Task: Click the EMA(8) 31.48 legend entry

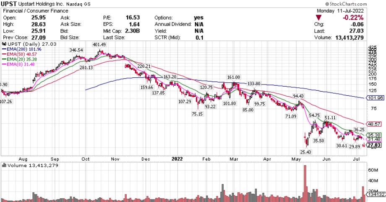Action: coord(18,64)
